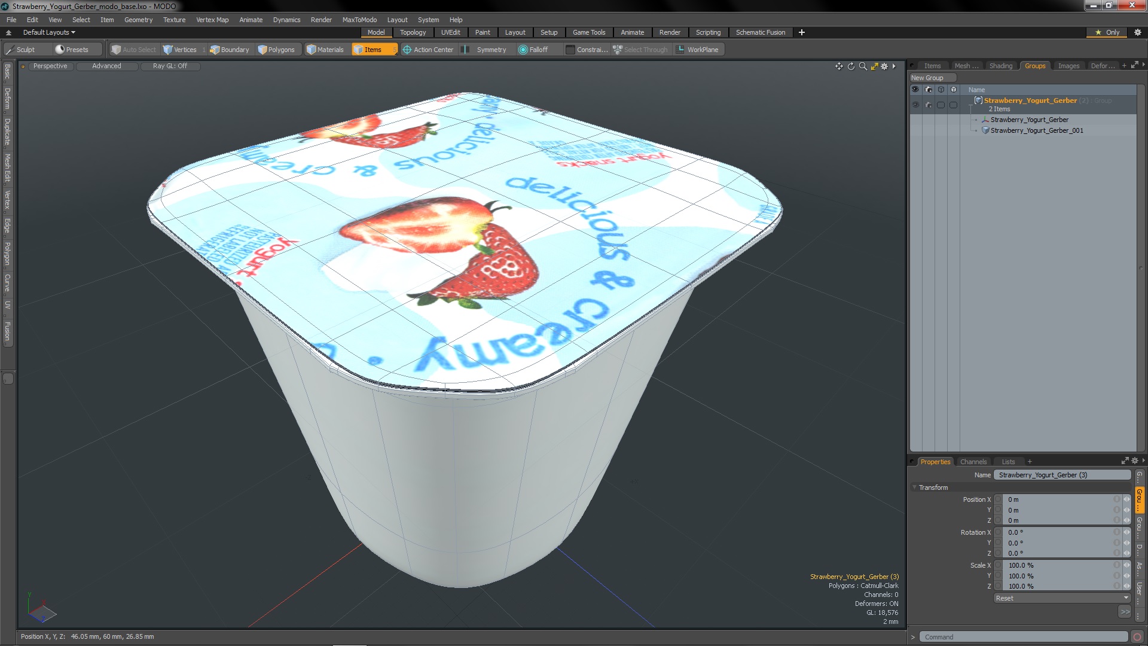
Task: Open layout settings gear at top right
Action: click(1137, 32)
